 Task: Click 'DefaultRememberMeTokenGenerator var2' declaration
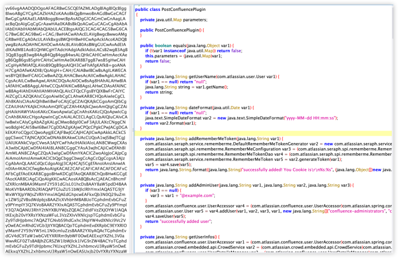(x=276, y=144)
